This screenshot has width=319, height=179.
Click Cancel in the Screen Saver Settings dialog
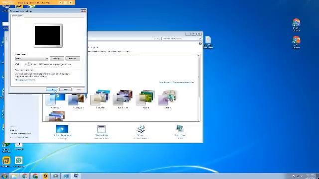coord(65,89)
